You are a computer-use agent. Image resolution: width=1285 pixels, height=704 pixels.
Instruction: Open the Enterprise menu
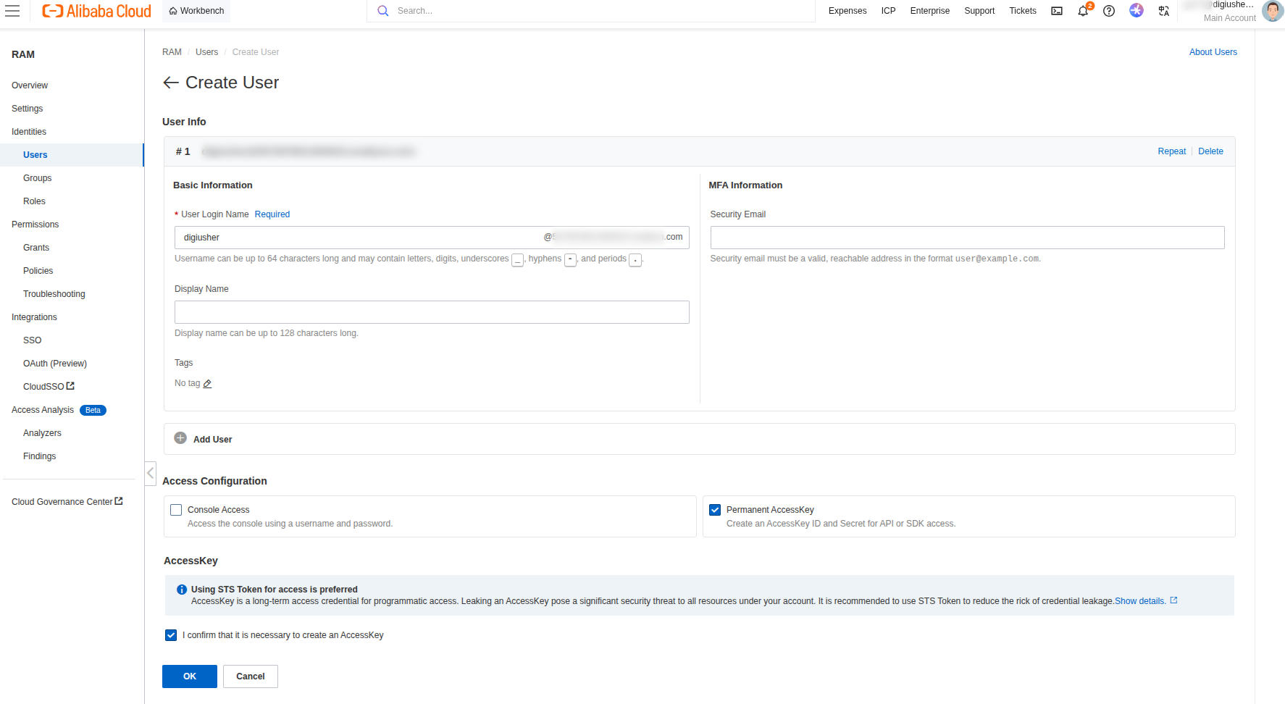click(x=929, y=11)
